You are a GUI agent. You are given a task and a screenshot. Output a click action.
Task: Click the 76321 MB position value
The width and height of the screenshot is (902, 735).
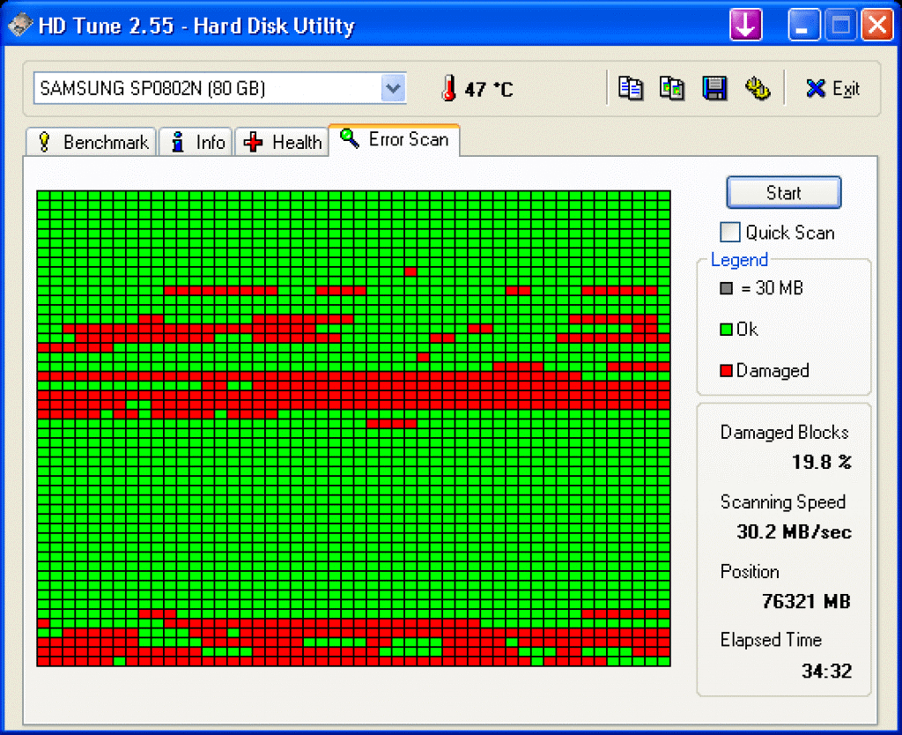(x=806, y=601)
